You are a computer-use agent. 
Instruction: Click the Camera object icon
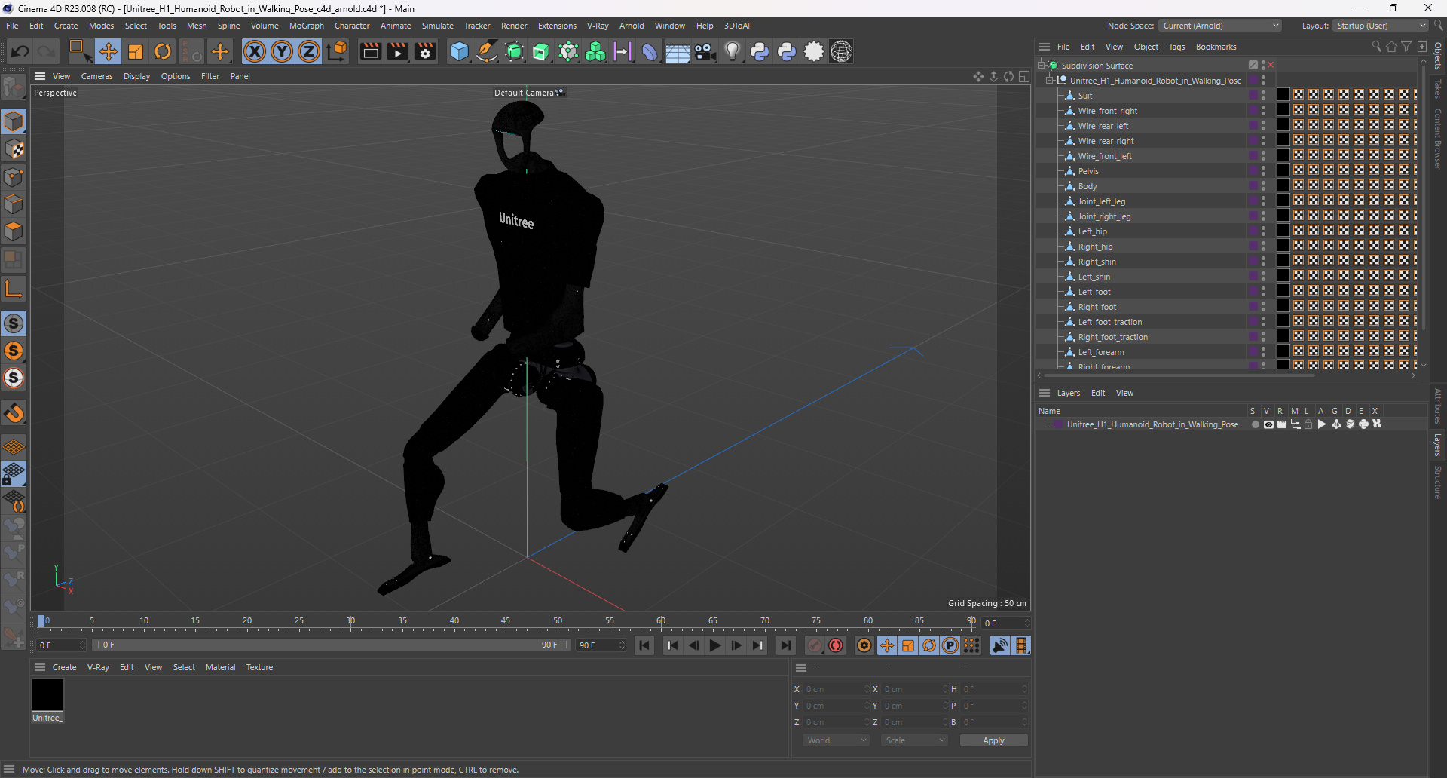pos(705,51)
